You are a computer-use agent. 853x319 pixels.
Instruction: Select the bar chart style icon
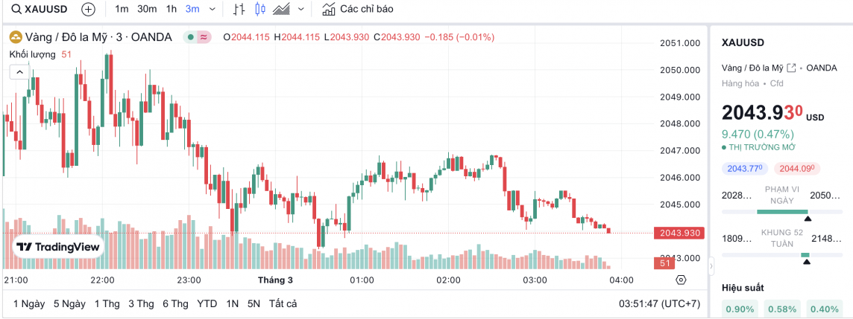[x=239, y=10]
